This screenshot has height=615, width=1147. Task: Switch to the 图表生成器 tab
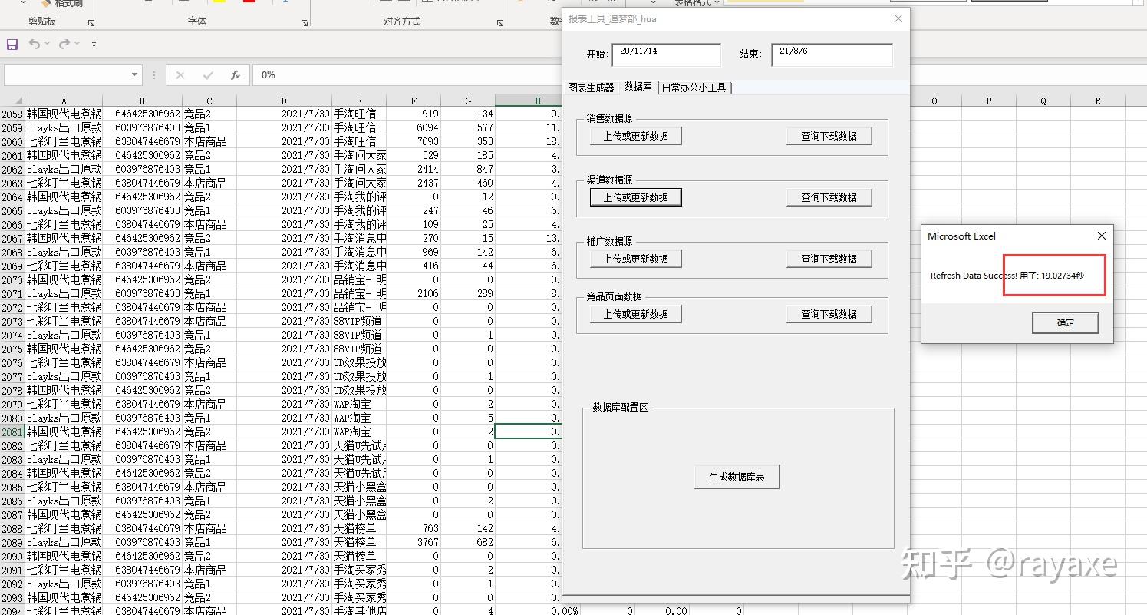591,88
